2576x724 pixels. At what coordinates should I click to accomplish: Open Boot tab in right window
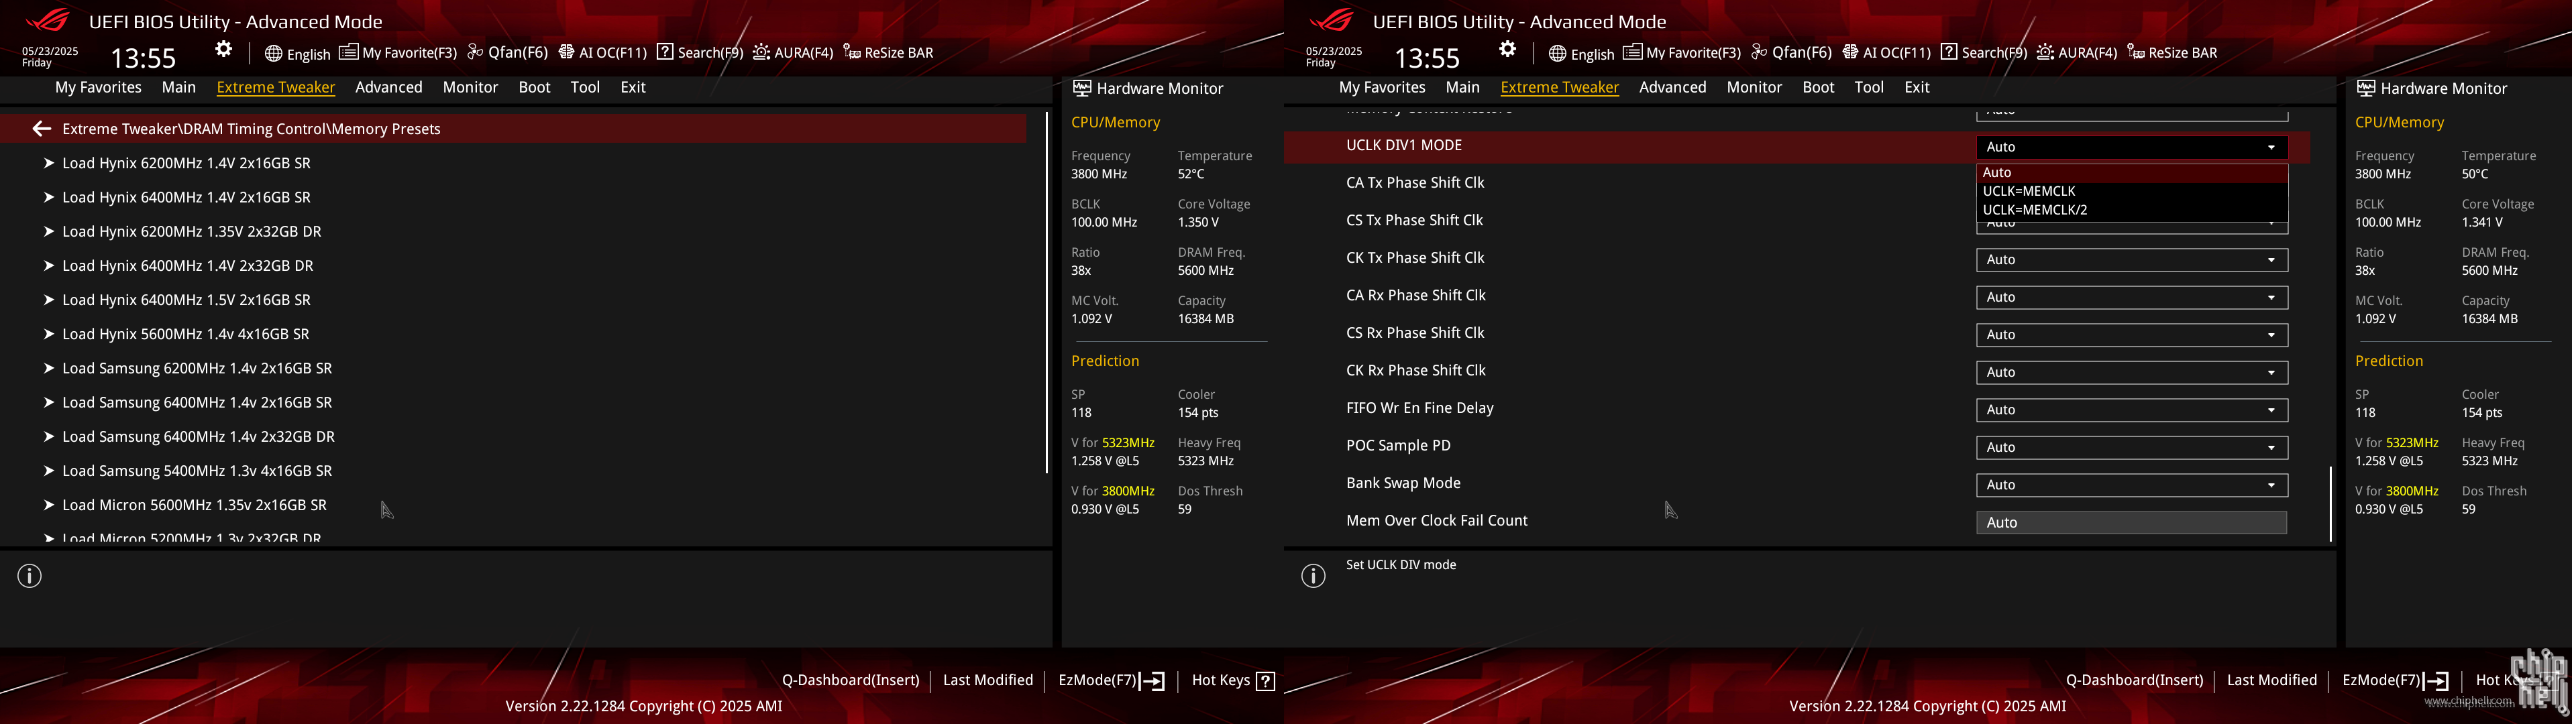click(x=1818, y=88)
